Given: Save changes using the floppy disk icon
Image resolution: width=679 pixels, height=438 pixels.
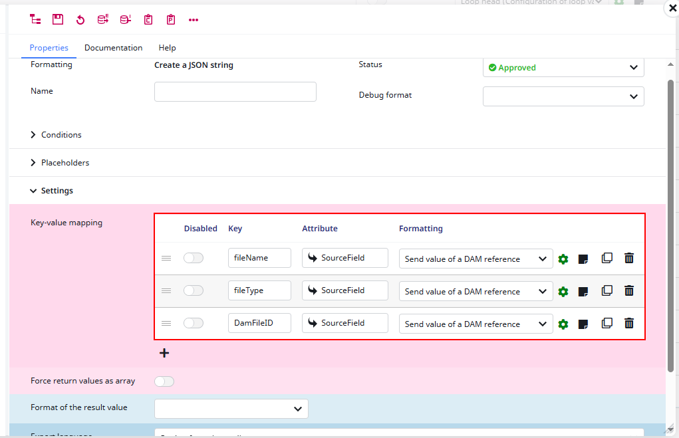Looking at the screenshot, I should tap(58, 19).
